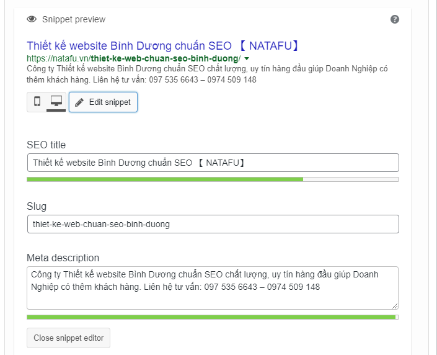Click inside the Meta description textarea

click(213, 287)
